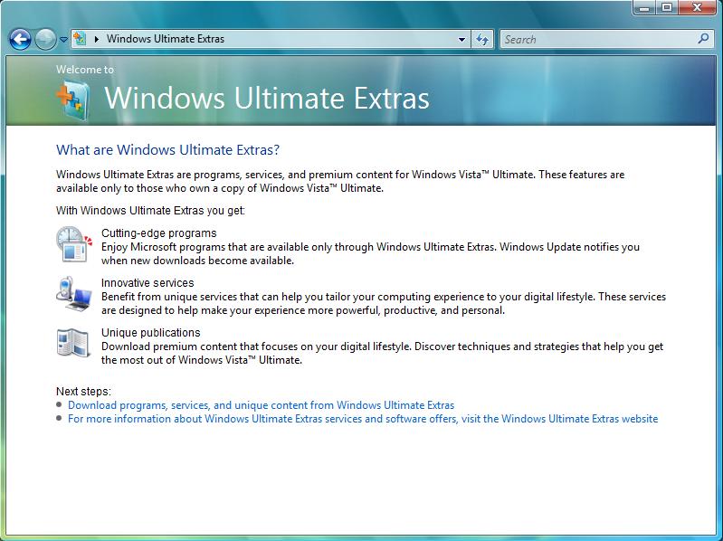Open the address bar history dropdown

(x=461, y=40)
